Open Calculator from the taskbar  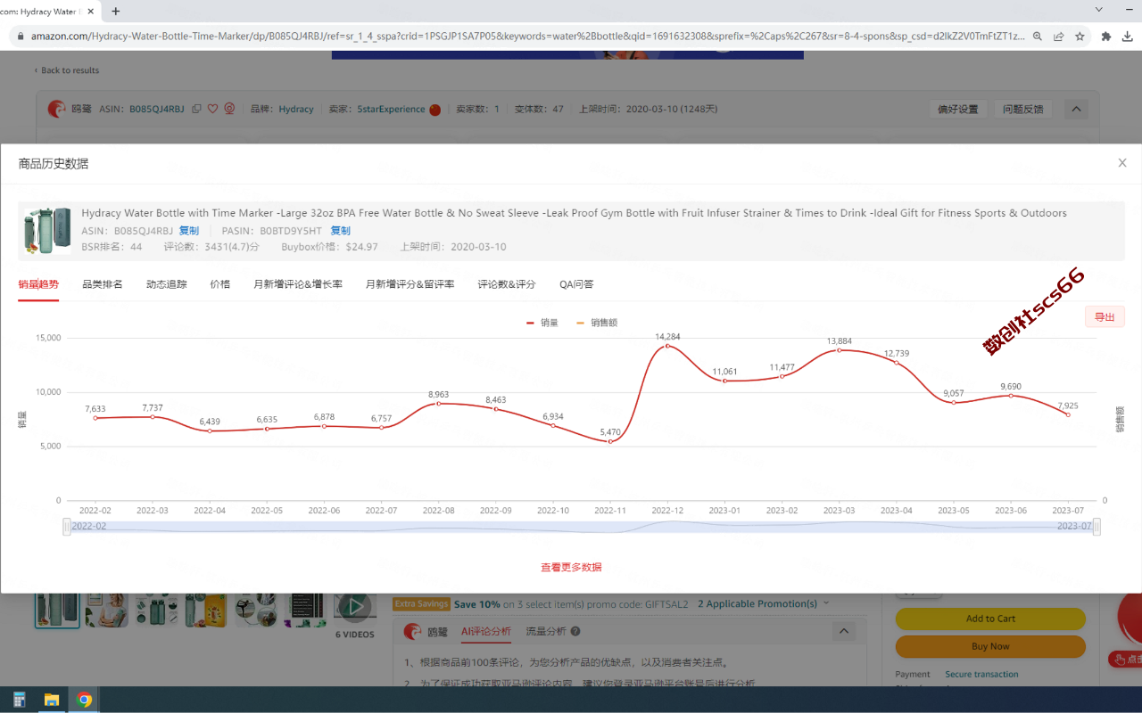(20, 700)
